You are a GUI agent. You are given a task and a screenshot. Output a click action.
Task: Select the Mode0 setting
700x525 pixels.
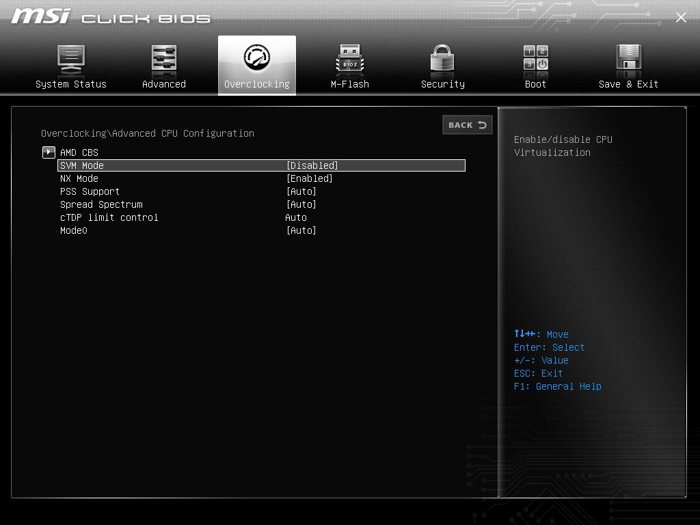74,230
